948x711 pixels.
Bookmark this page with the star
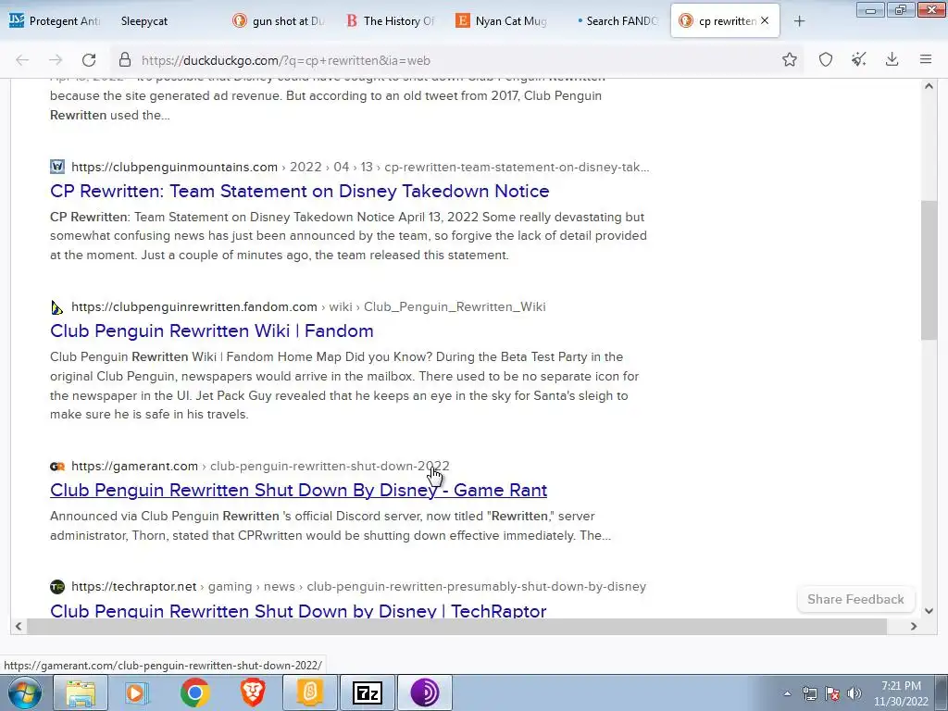pos(789,59)
